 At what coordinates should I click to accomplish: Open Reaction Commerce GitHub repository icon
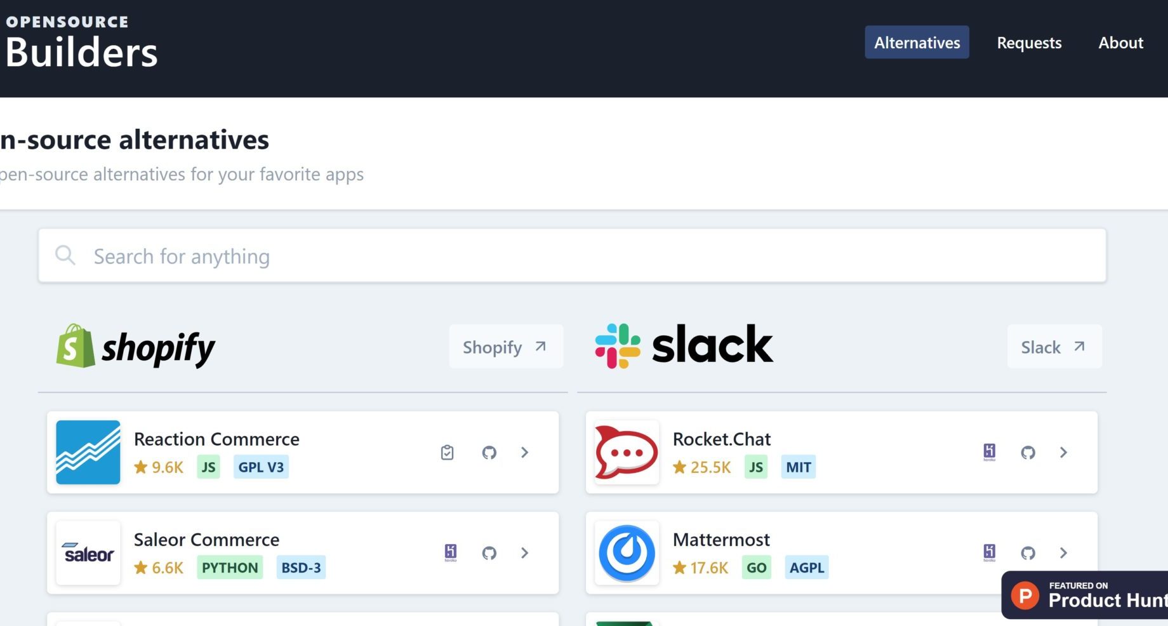click(489, 453)
